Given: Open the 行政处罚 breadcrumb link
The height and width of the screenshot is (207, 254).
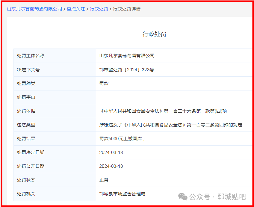Looking at the screenshot, I should click(99, 9).
